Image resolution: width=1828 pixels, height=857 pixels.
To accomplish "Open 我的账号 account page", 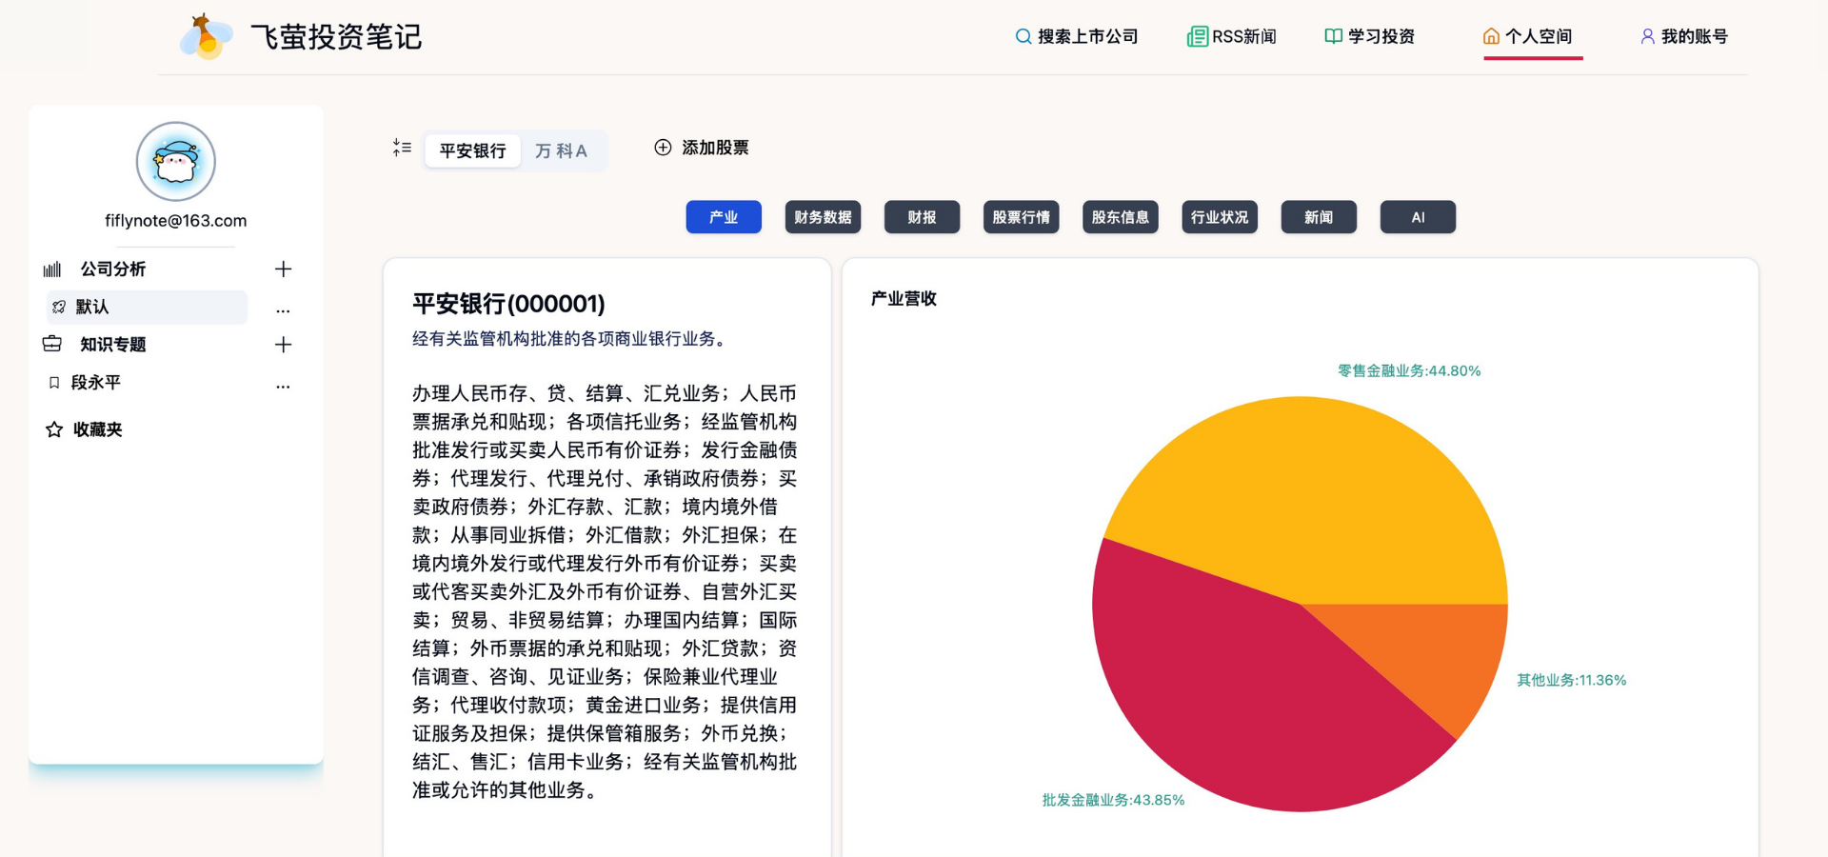I will (1683, 36).
